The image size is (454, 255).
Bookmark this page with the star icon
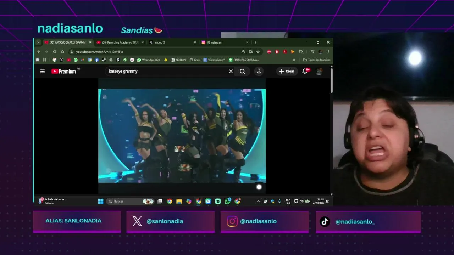pos(258,52)
